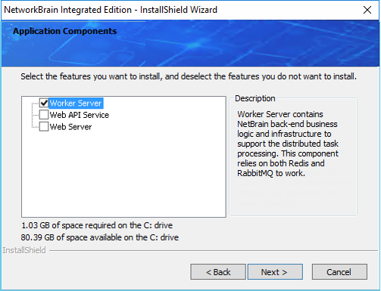
Task: Select the Web Server label
Action: pyautogui.click(x=70, y=127)
